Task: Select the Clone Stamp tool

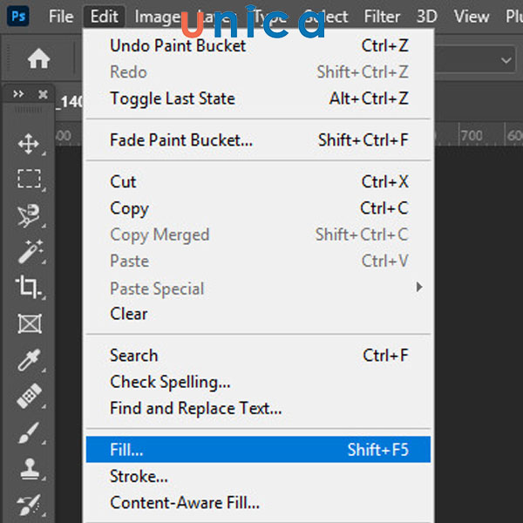Action: tap(29, 469)
